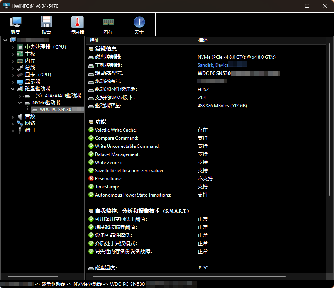The height and width of the screenshot is (288, 334).
Task: Open the 关于 about info icon
Action: 139,22
